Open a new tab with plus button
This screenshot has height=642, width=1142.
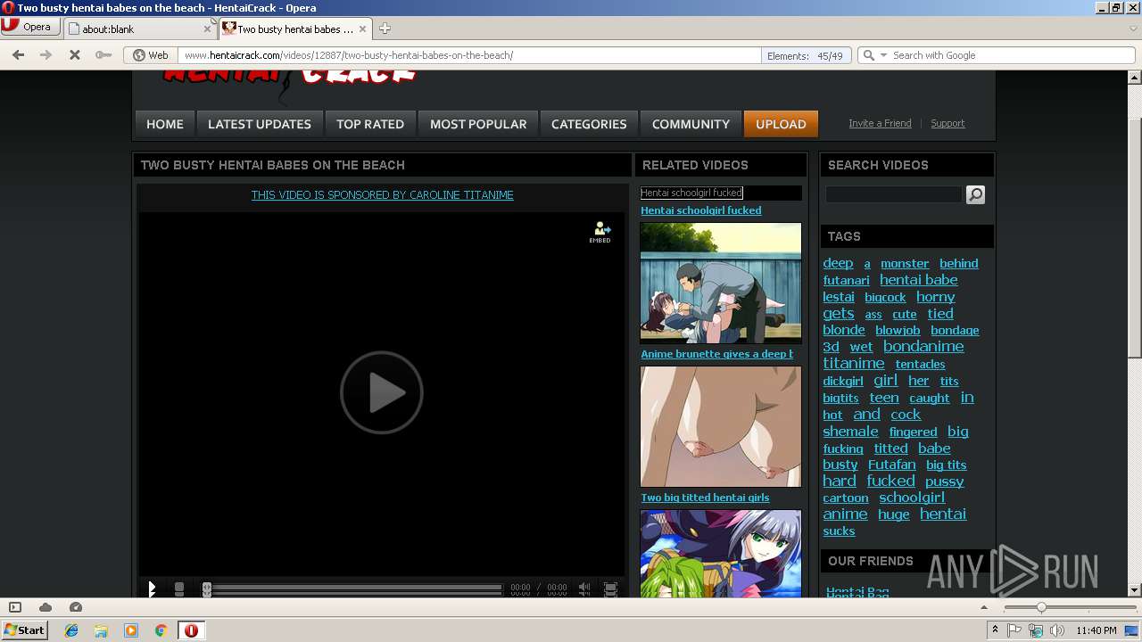(385, 29)
